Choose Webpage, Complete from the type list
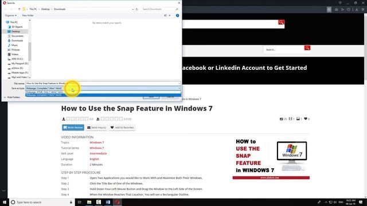Screen dimensions: 367x206 [x=103, y=95]
